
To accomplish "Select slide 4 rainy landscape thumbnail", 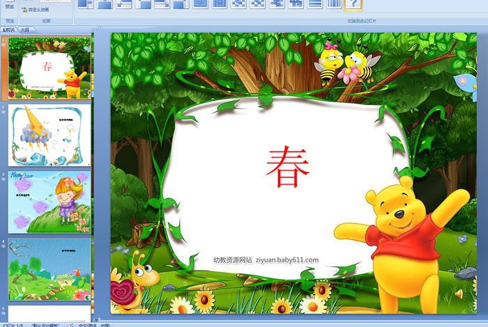I will (49, 269).
